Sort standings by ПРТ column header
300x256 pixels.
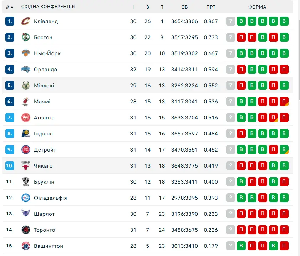pyautogui.click(x=211, y=7)
